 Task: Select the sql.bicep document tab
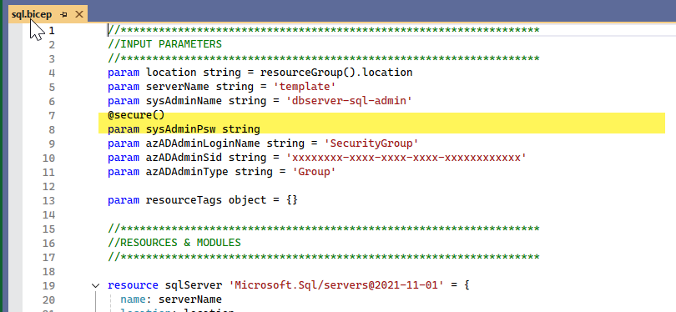(32, 15)
